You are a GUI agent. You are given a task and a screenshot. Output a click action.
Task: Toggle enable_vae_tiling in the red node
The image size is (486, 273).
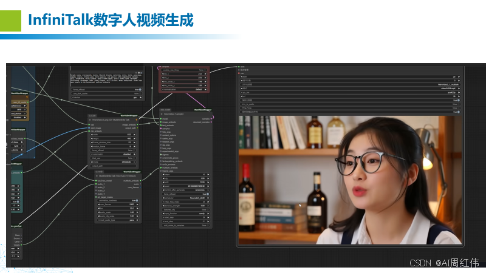pos(184,70)
